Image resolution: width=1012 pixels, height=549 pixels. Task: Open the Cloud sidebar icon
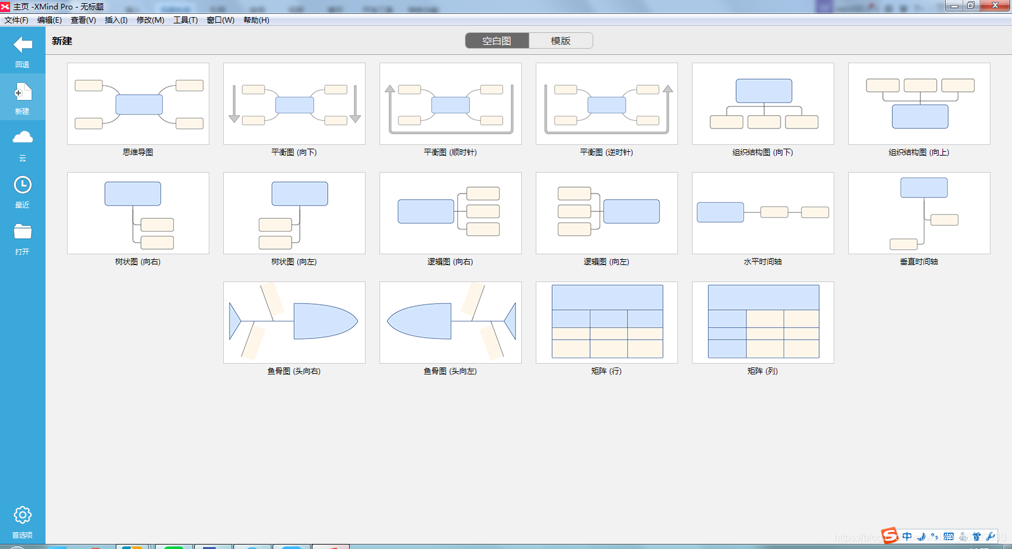click(23, 137)
